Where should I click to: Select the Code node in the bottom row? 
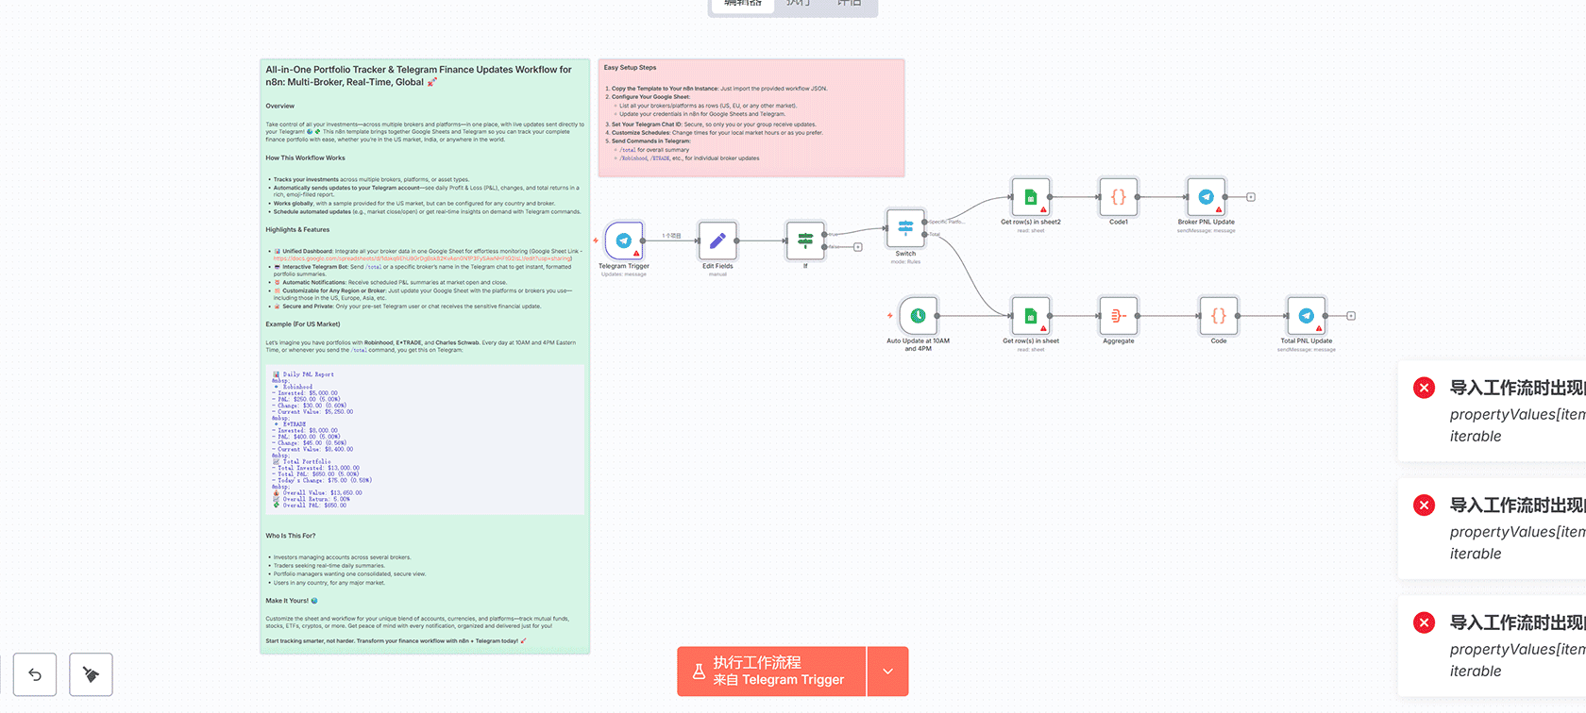click(1218, 316)
